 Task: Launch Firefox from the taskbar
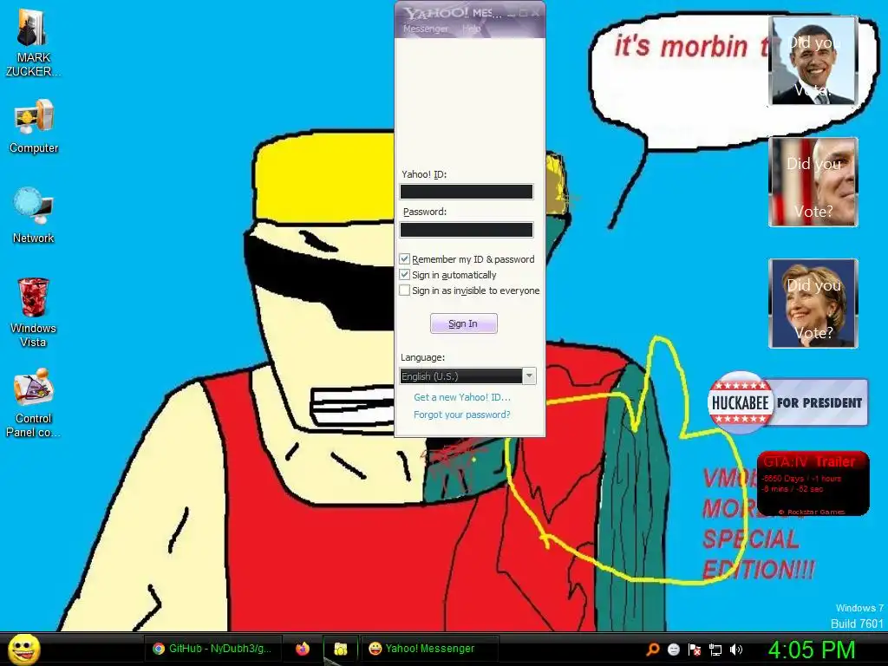coord(303,649)
